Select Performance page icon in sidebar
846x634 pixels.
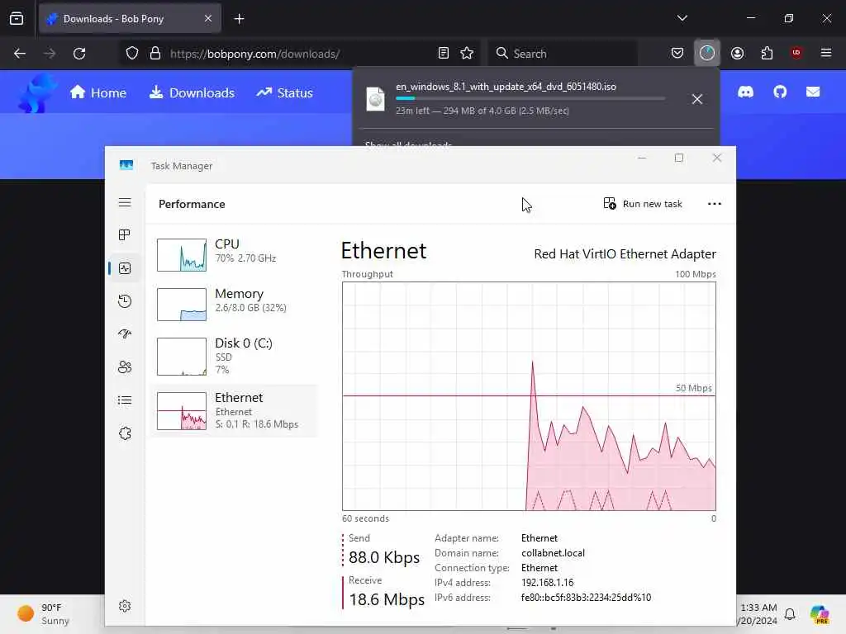point(125,268)
